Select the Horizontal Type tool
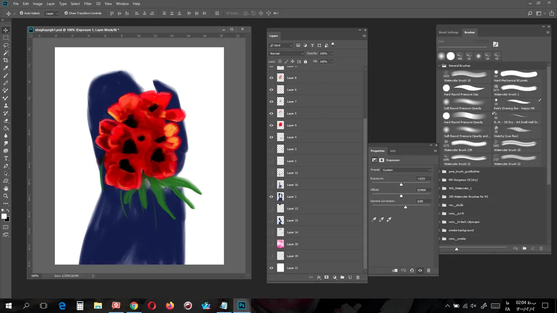The width and height of the screenshot is (557, 313). (6, 158)
